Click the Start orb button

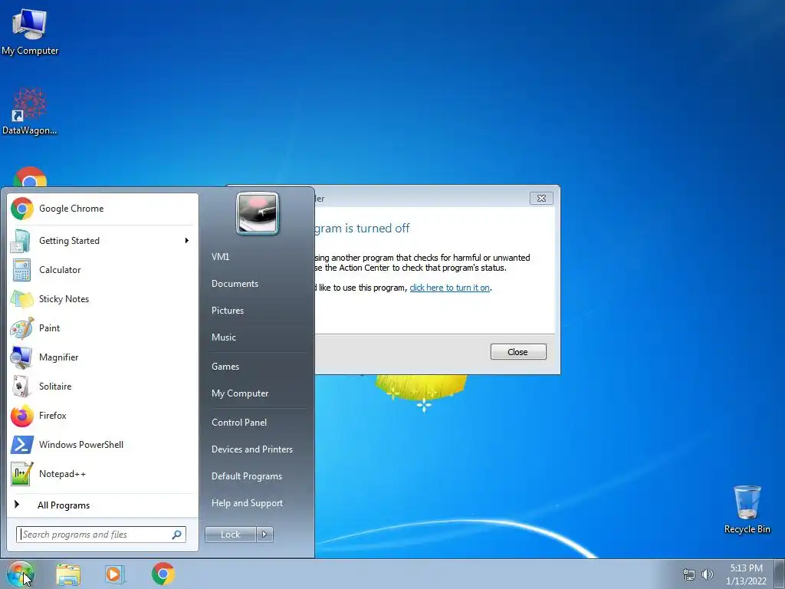(20, 574)
